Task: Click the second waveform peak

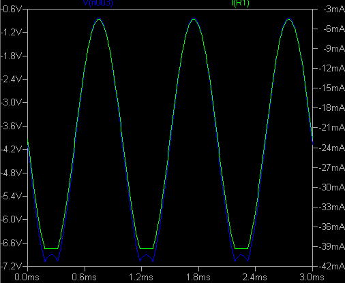Action: [194, 19]
